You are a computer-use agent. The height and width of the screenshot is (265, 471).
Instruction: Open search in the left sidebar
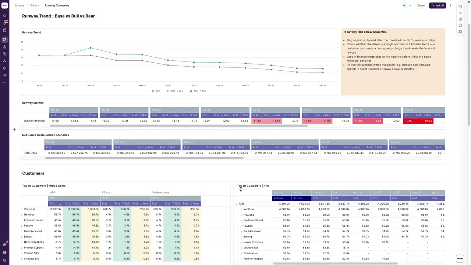(4, 16)
